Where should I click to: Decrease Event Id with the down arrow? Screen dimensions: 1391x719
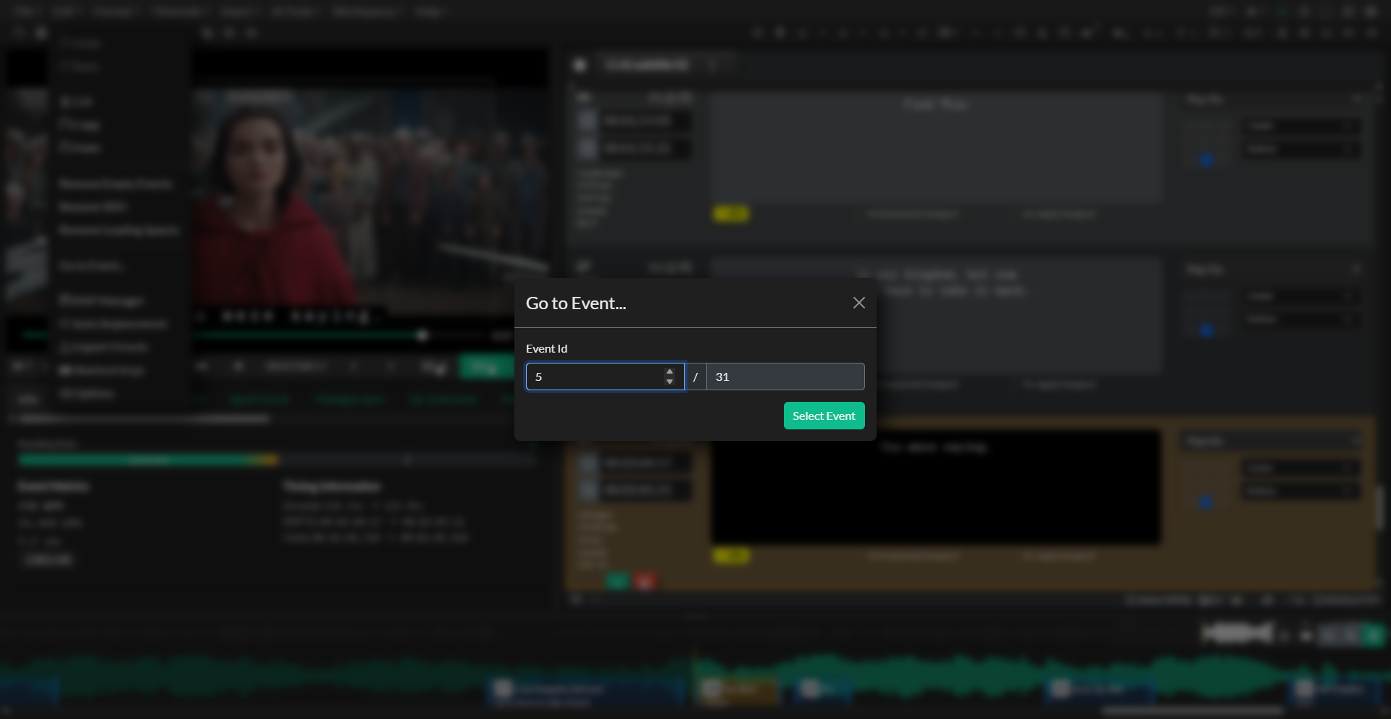click(669, 382)
